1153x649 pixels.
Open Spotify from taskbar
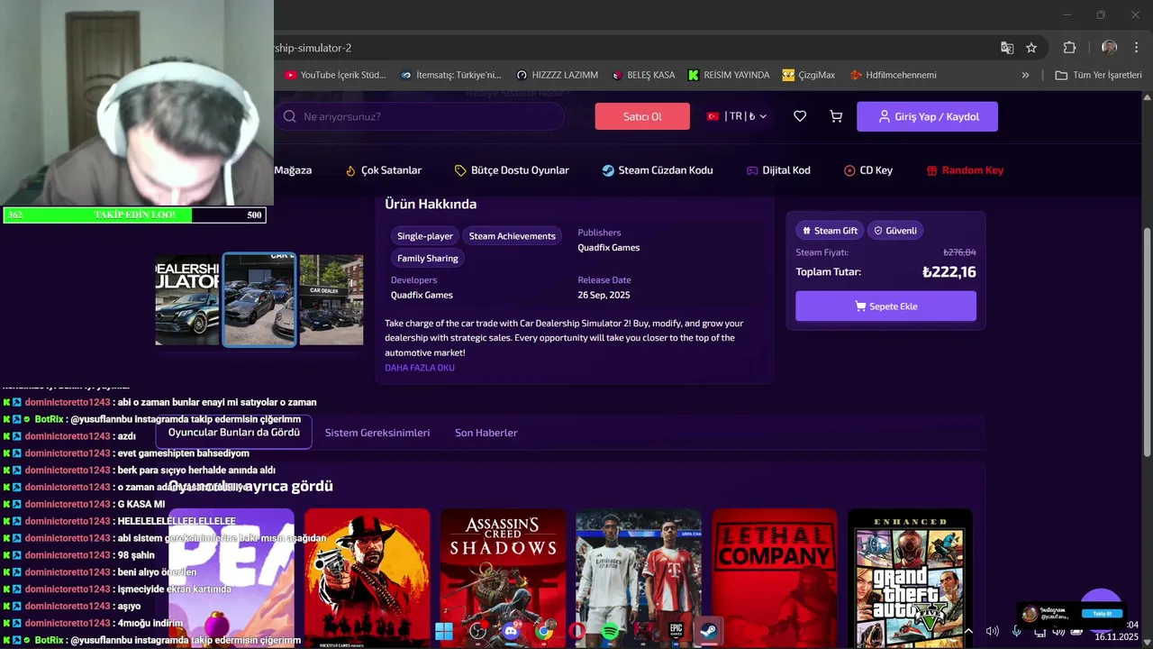[610, 631]
